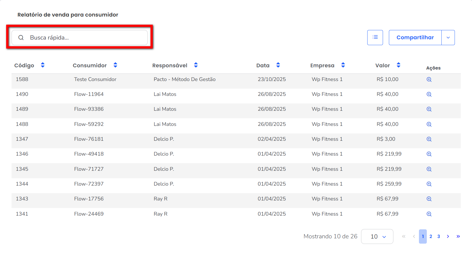The image size is (472, 254).
Task: Sort table by Empresa column
Action: tap(343, 65)
